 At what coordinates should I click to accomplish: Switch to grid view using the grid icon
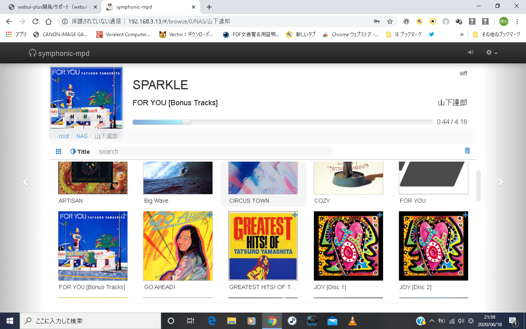pos(58,152)
